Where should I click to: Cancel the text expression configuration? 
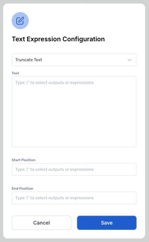[x=42, y=223]
